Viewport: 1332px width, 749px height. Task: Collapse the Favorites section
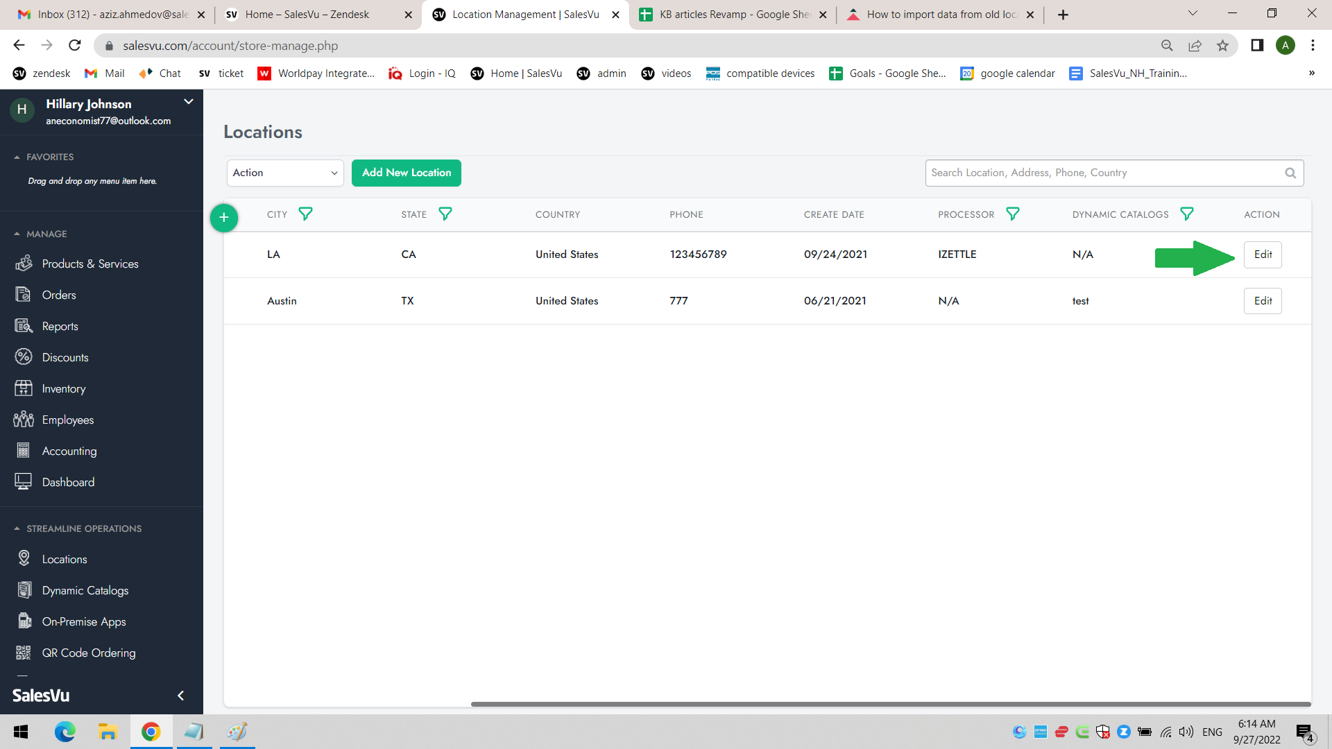pyautogui.click(x=17, y=157)
